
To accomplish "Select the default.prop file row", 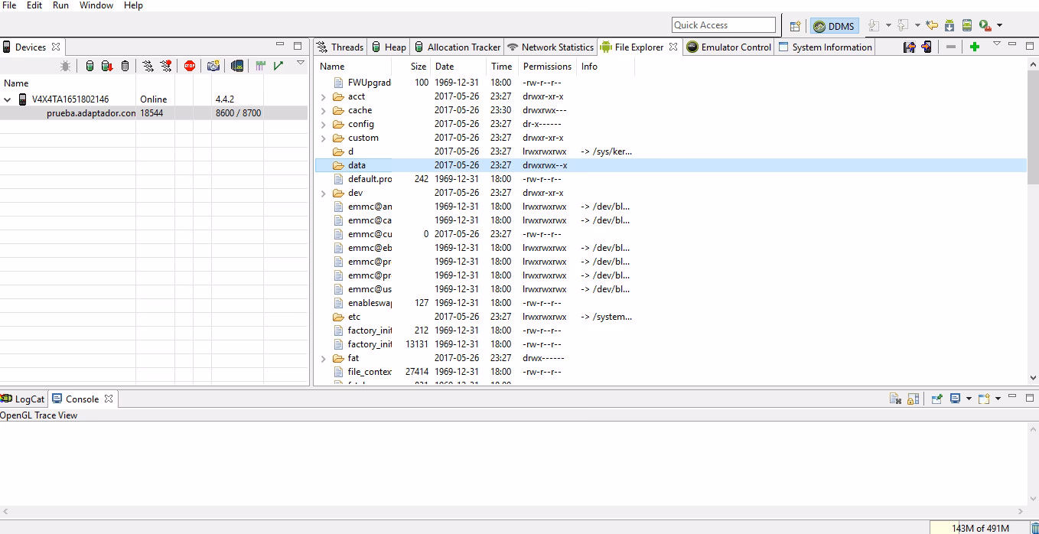I will (x=670, y=179).
